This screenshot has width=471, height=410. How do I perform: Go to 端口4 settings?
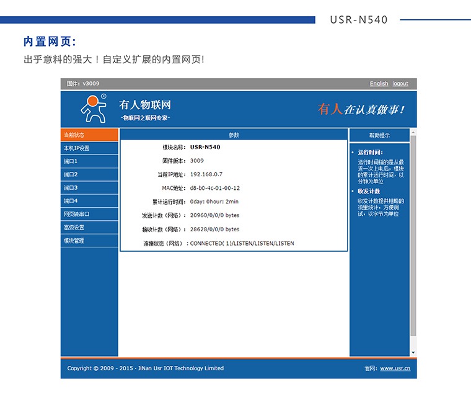click(x=89, y=201)
